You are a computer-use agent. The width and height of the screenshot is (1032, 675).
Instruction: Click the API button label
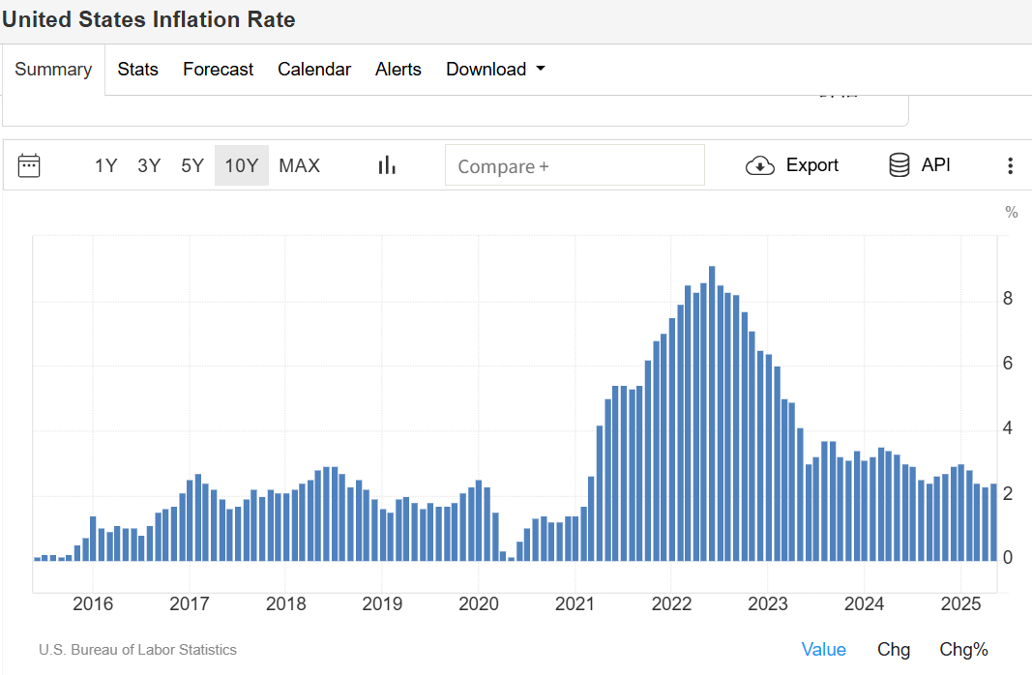(935, 165)
